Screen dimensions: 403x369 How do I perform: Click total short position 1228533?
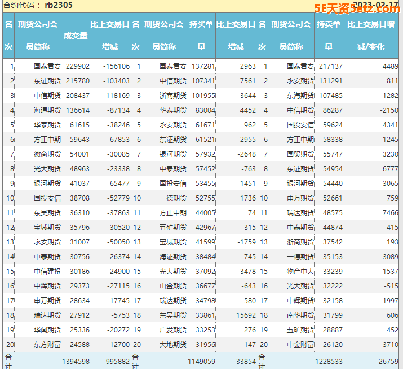pyautogui.click(x=329, y=362)
